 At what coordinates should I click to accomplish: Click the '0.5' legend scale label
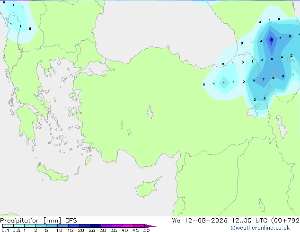point(16,230)
